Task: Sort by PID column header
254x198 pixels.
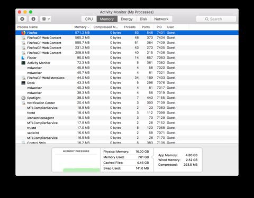Action: point(159,27)
